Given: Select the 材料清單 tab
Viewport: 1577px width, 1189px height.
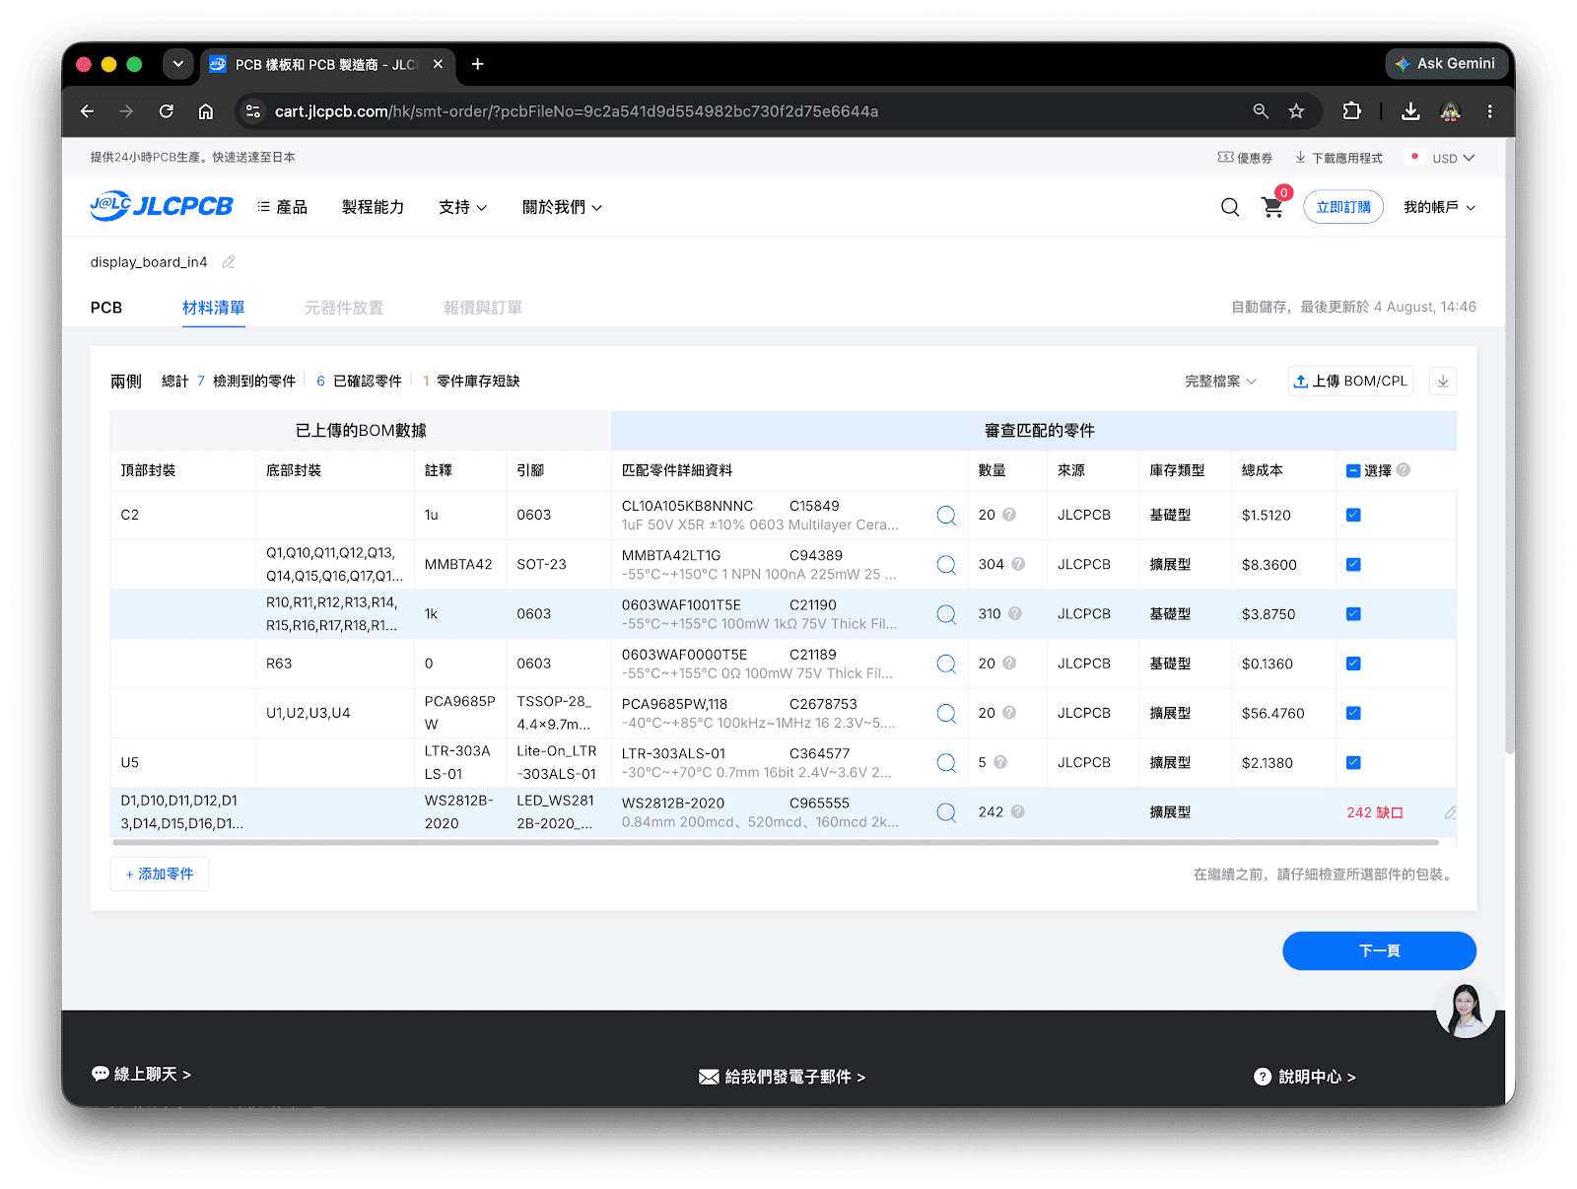Looking at the screenshot, I should click(213, 308).
